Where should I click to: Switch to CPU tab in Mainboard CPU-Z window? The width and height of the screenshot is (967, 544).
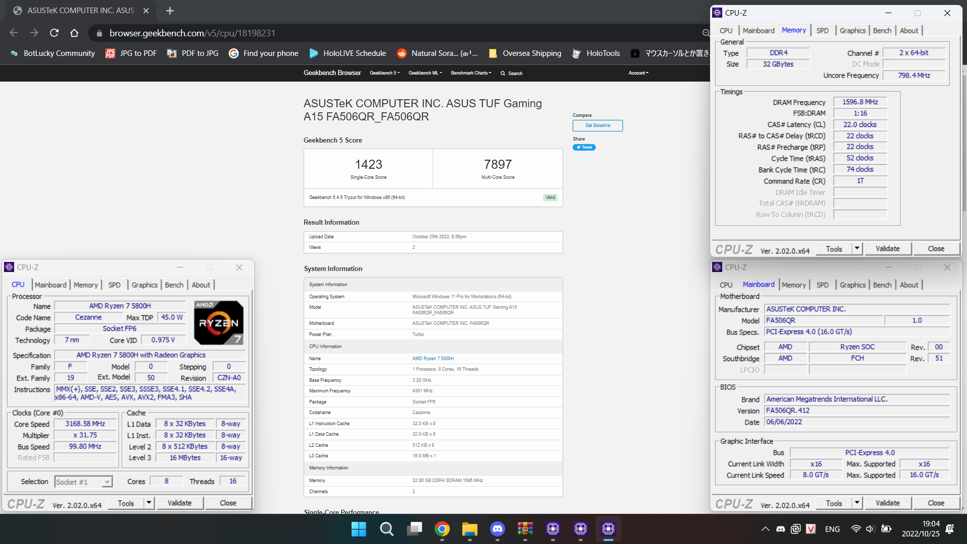(726, 285)
